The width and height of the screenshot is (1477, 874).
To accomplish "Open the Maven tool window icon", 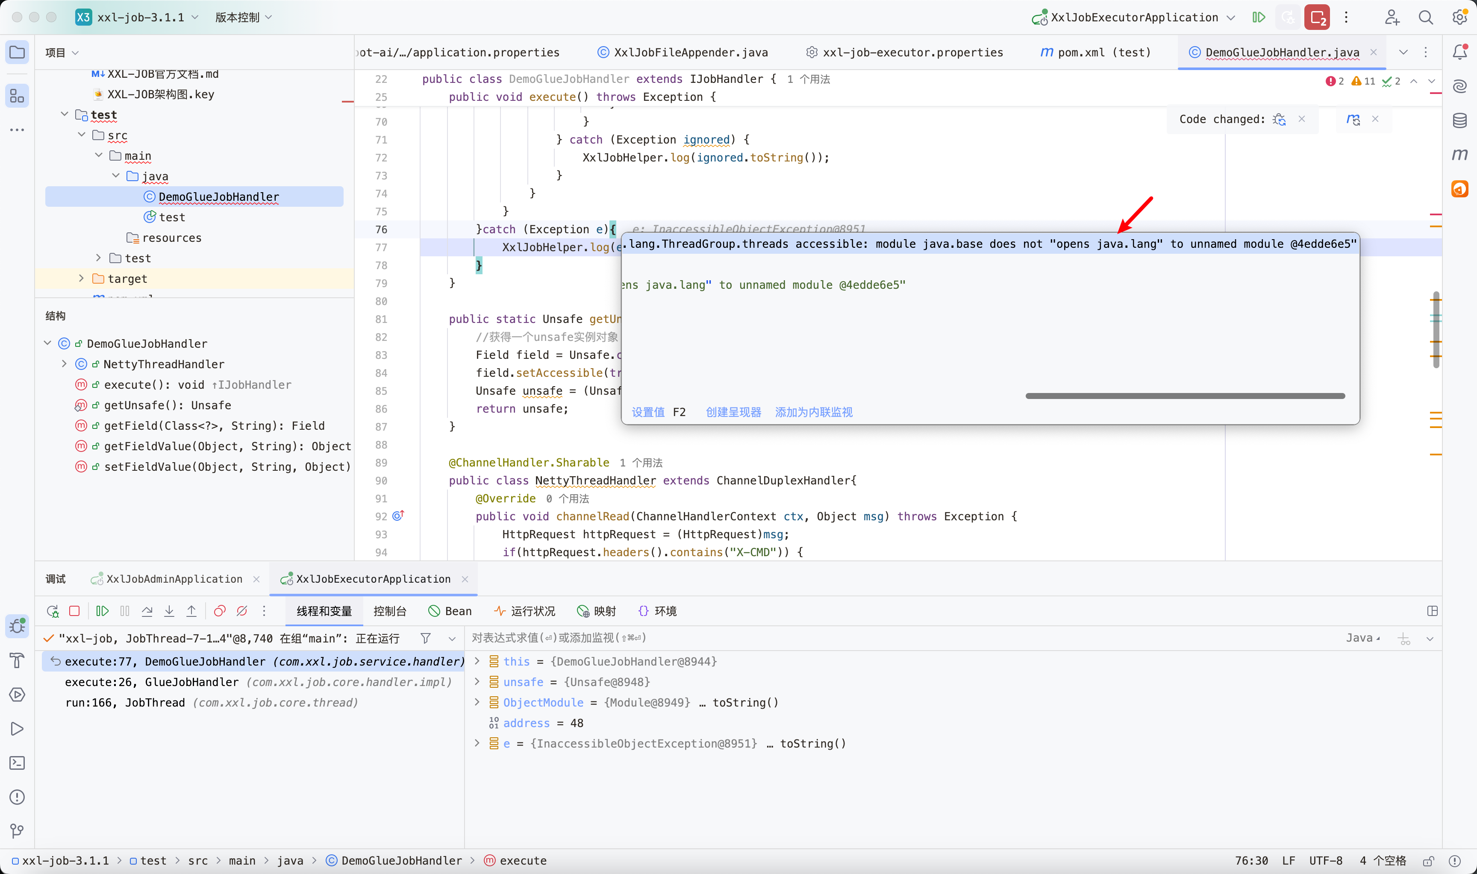I will [x=1459, y=154].
